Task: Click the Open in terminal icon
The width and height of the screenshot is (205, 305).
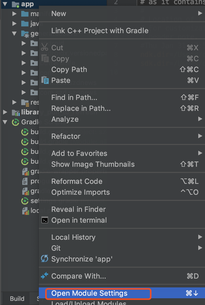Action: click(44, 220)
